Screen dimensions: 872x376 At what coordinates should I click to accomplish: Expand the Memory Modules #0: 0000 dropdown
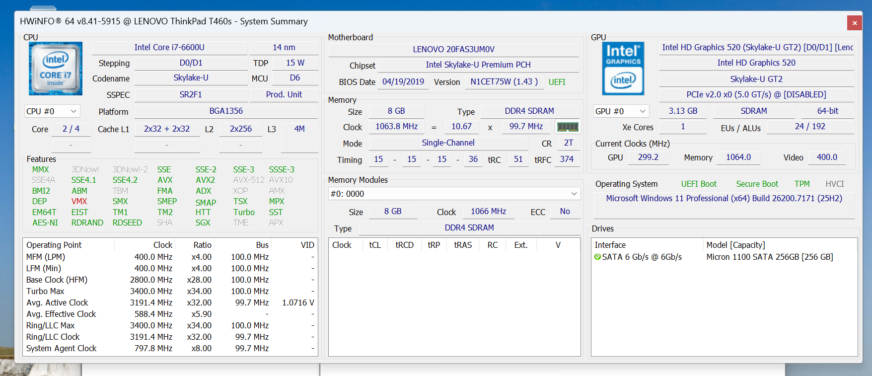point(454,194)
